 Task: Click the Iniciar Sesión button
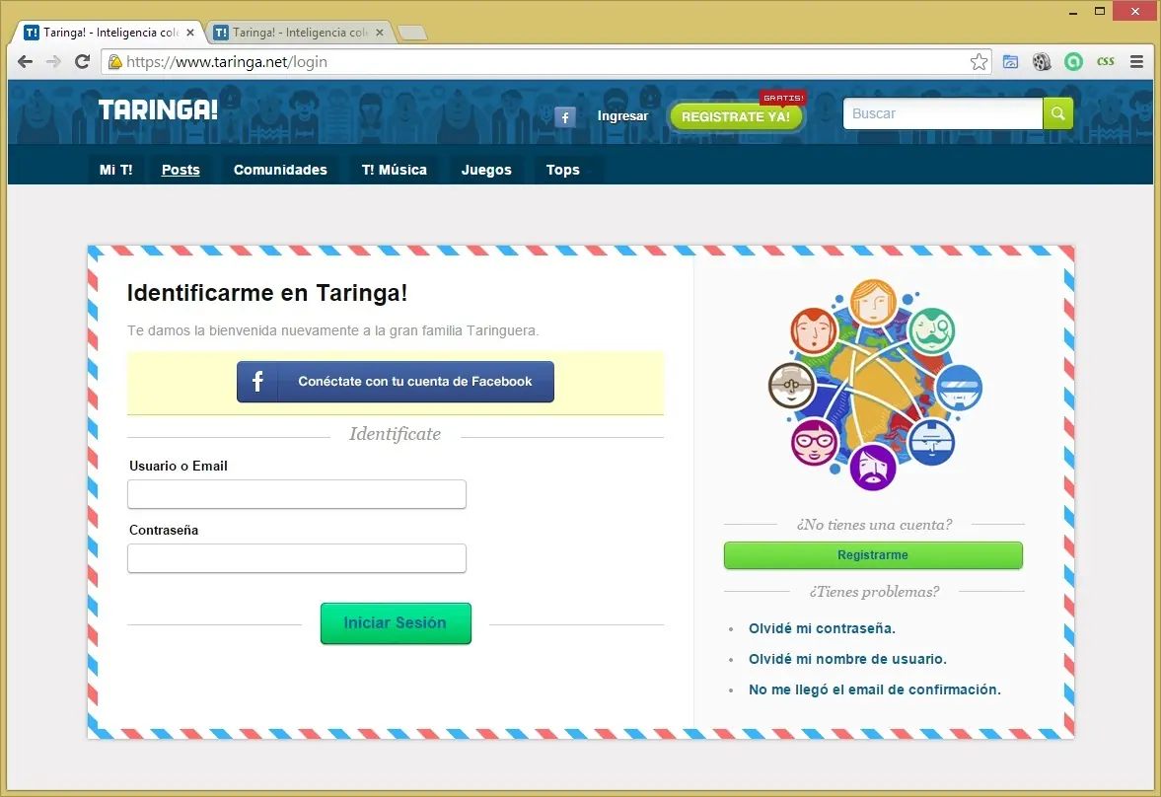tap(396, 623)
